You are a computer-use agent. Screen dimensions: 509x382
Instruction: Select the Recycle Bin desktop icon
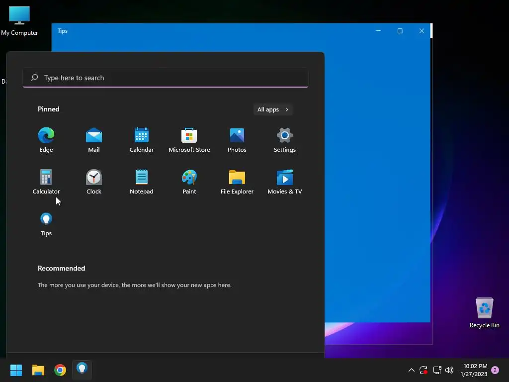pyautogui.click(x=484, y=313)
